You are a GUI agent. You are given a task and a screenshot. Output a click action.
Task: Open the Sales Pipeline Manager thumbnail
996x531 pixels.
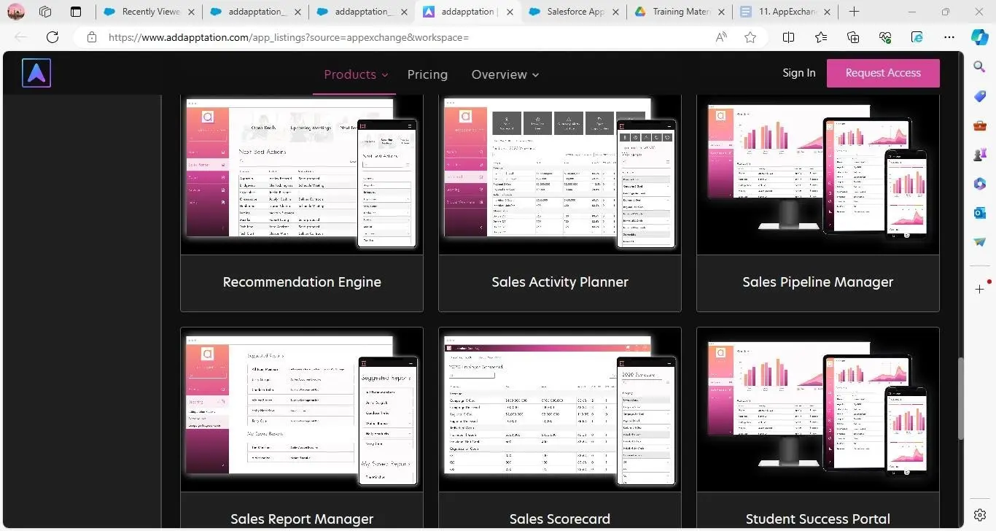817,175
